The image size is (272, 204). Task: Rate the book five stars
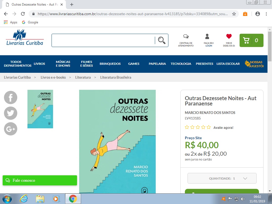click(209, 127)
